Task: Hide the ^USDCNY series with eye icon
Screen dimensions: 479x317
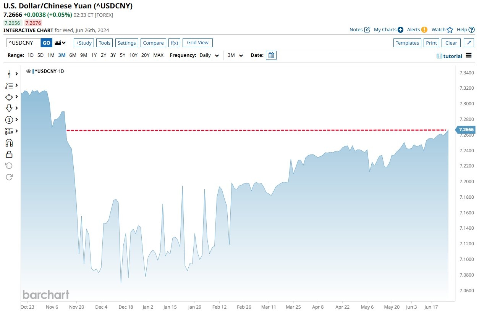Action: point(29,71)
